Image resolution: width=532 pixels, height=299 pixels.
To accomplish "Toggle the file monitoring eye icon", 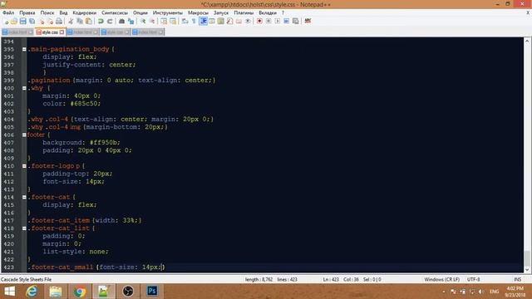I will click(x=248, y=21).
